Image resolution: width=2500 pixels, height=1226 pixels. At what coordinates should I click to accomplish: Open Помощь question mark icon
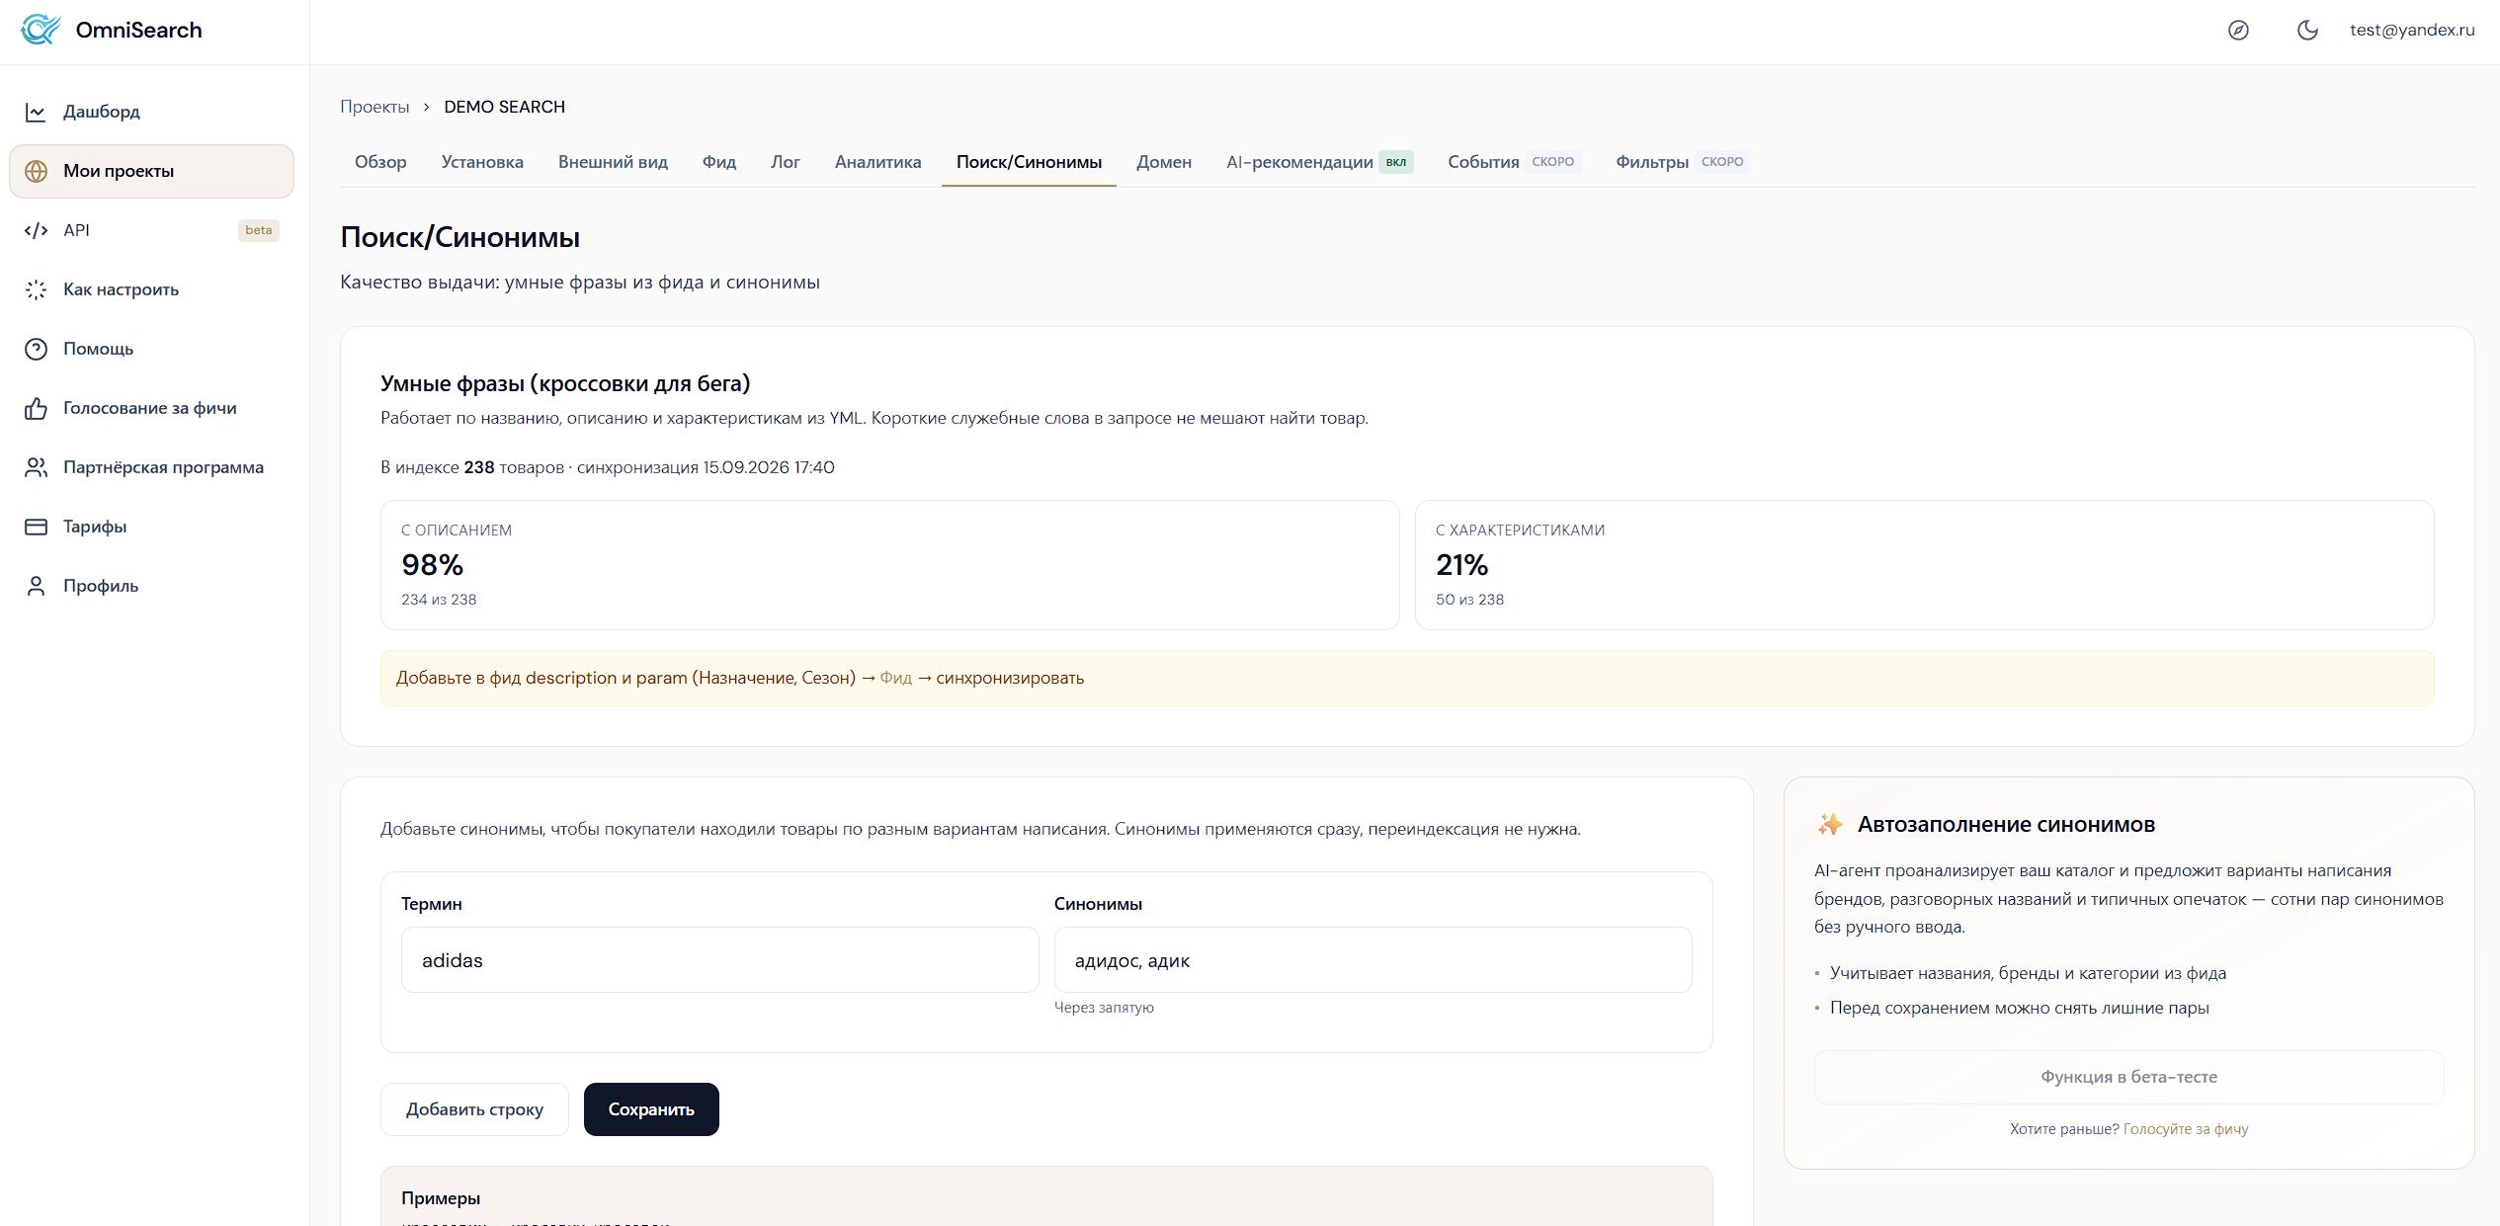[36, 349]
